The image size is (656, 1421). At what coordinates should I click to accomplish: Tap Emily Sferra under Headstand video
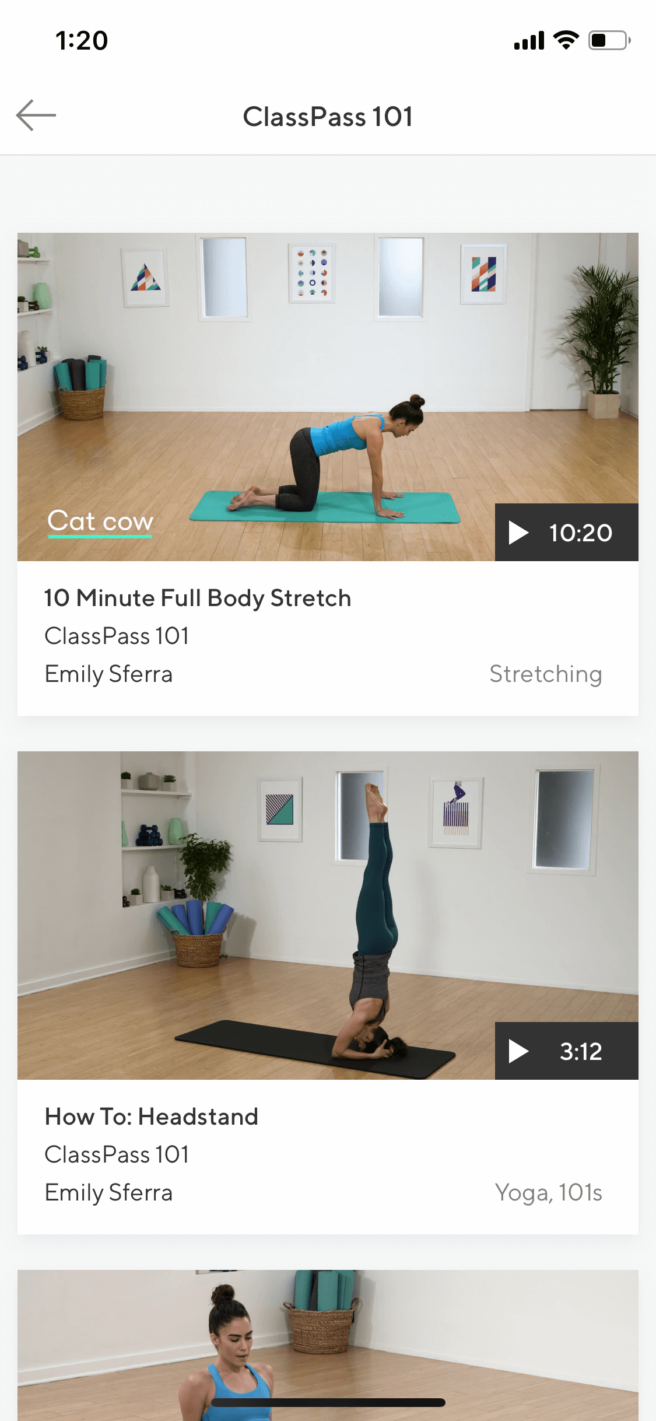coord(108,1193)
